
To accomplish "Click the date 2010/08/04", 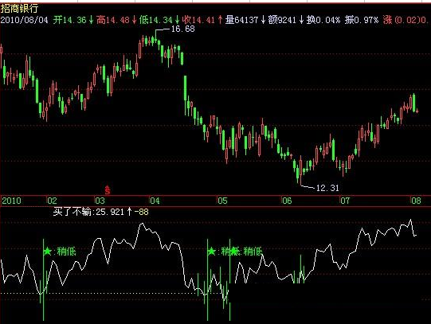I will [24, 20].
